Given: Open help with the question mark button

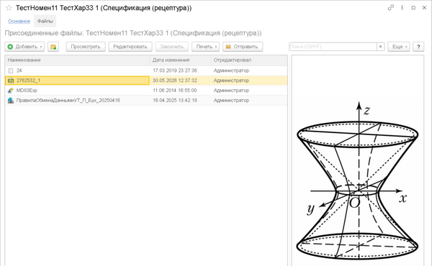Looking at the screenshot, I should pos(418,47).
